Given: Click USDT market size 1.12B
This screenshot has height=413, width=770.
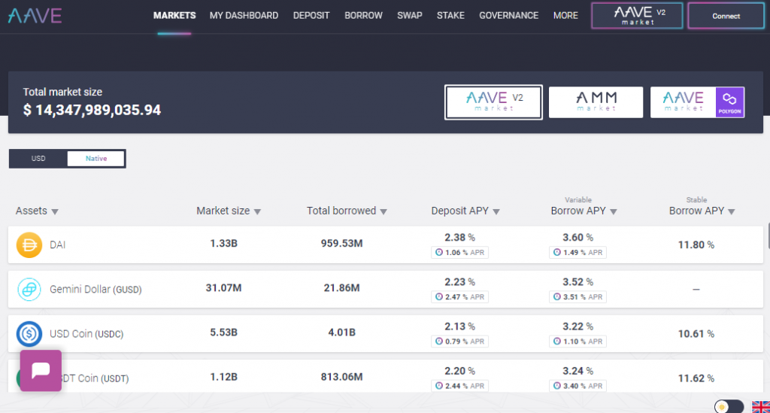Looking at the screenshot, I should tap(223, 377).
